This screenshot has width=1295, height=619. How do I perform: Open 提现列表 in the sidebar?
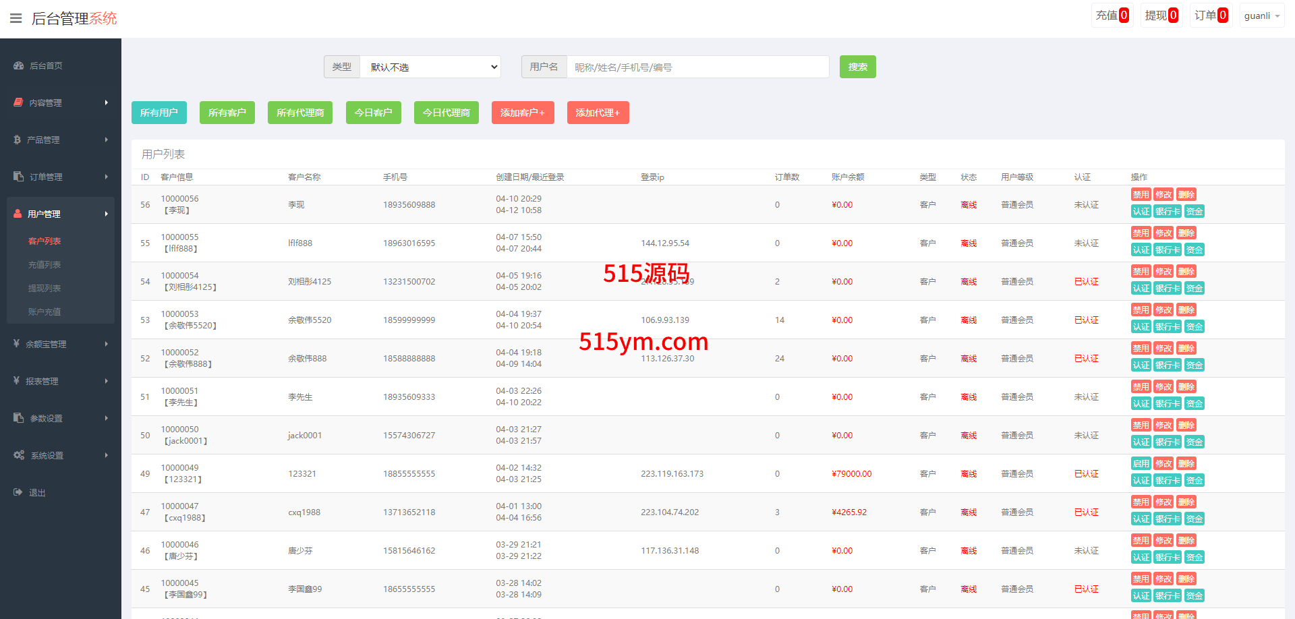45,288
